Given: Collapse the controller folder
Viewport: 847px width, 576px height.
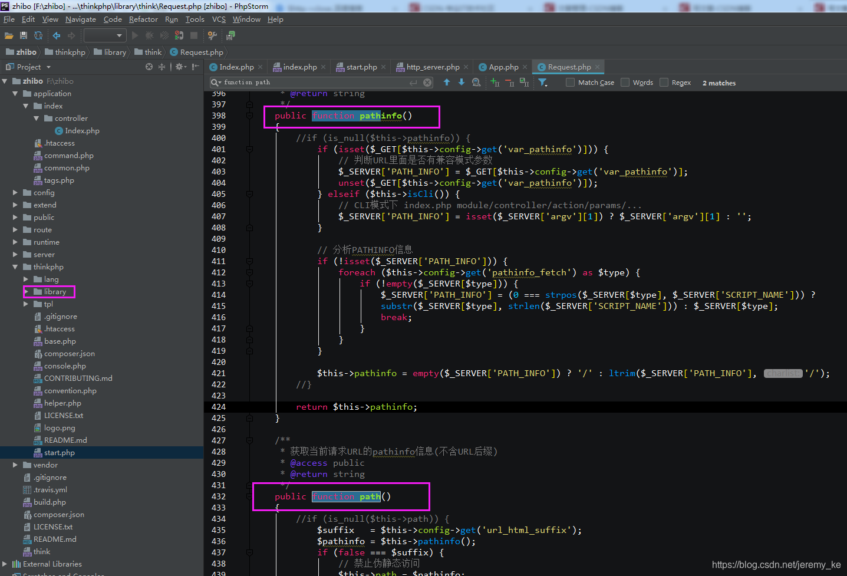Looking at the screenshot, I should tap(37, 119).
